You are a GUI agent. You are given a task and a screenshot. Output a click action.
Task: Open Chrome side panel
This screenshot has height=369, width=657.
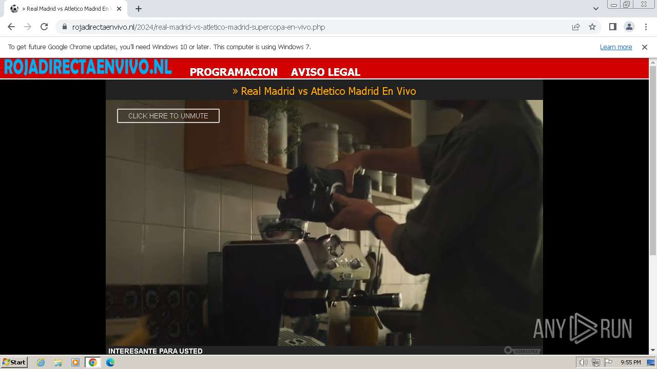click(x=613, y=27)
